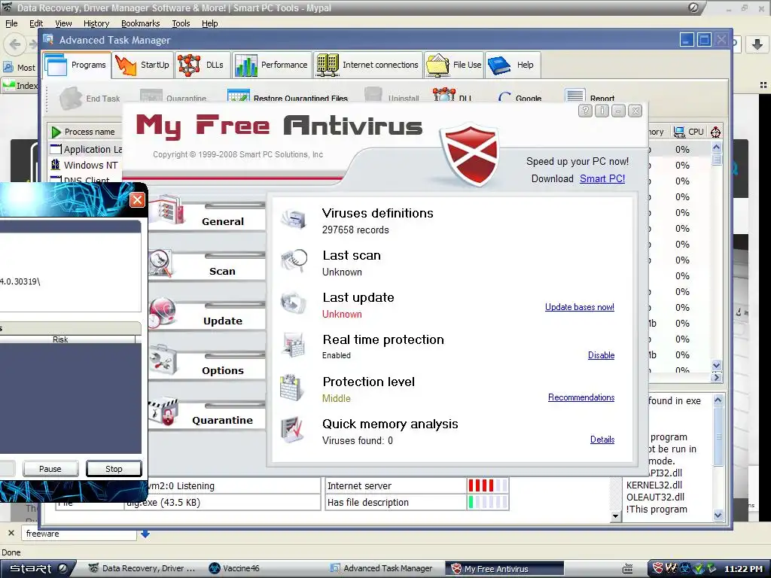Click the Quick memory analysis icon

[x=294, y=430]
